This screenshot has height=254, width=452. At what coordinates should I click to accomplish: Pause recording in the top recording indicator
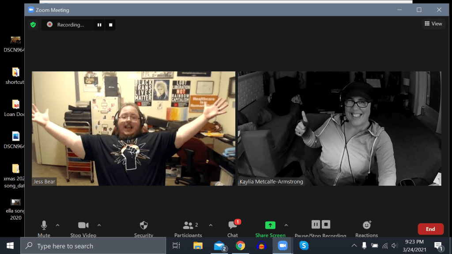click(x=99, y=25)
